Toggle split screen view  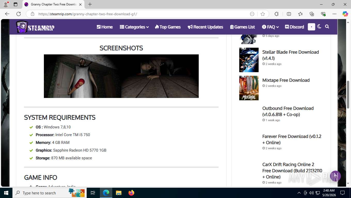[x=289, y=14]
